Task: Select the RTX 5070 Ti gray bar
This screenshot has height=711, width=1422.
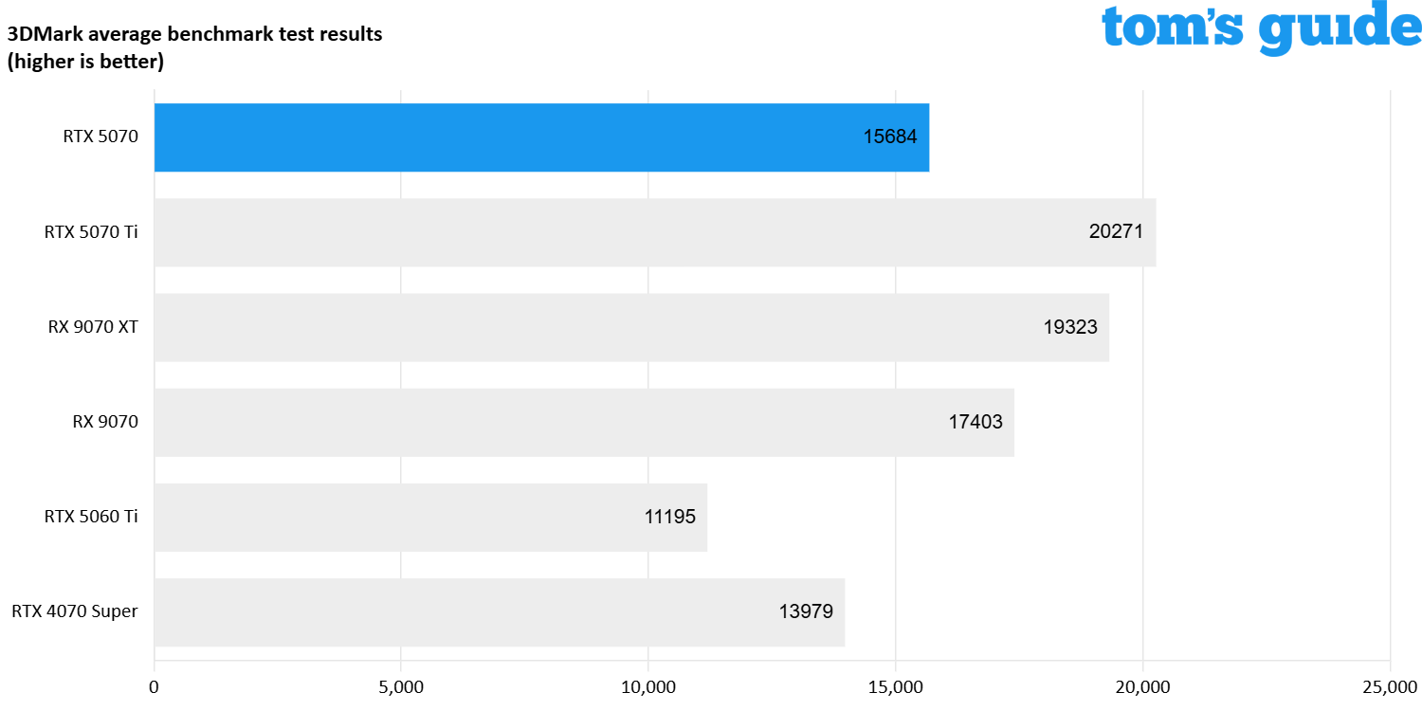Action: tap(654, 232)
